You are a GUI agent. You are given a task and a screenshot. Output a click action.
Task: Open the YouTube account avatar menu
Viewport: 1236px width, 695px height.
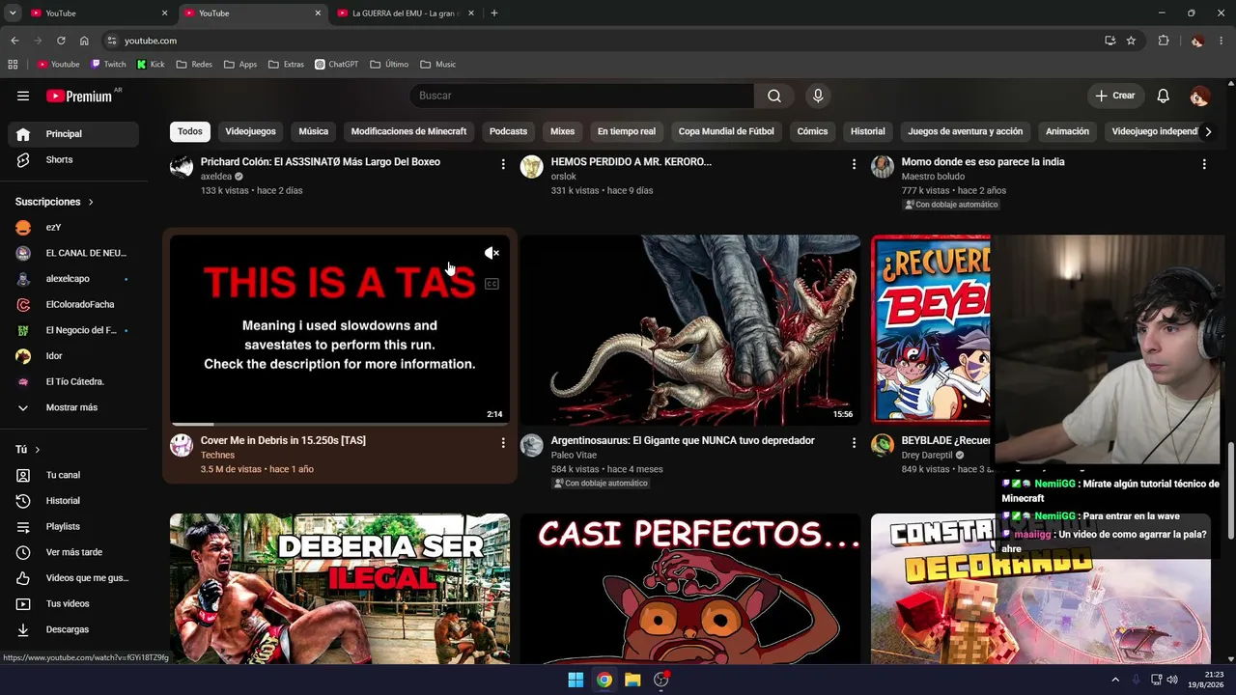coord(1199,96)
